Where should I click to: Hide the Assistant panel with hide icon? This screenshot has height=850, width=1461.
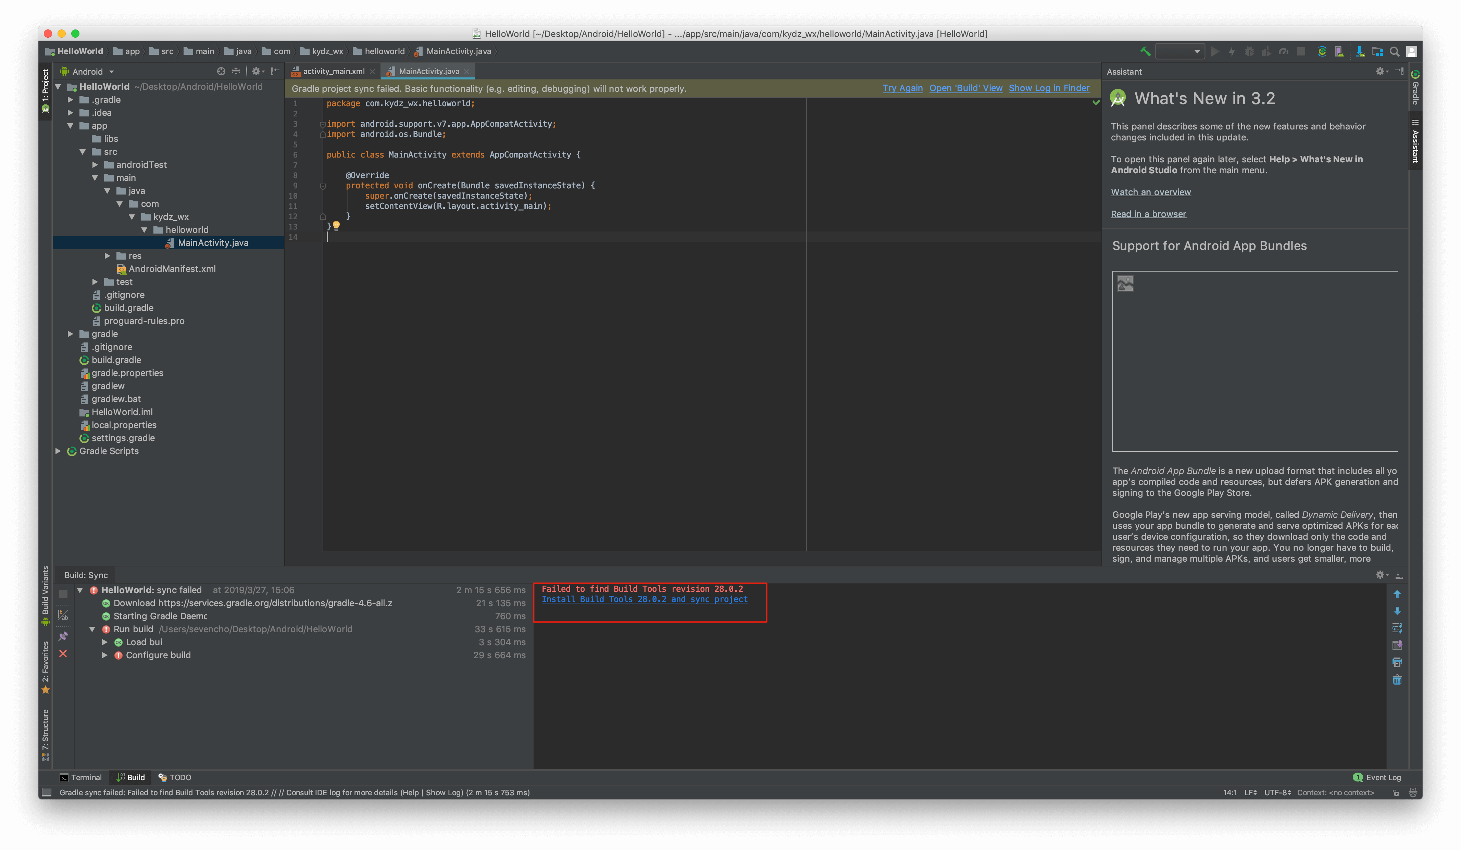pos(1400,71)
